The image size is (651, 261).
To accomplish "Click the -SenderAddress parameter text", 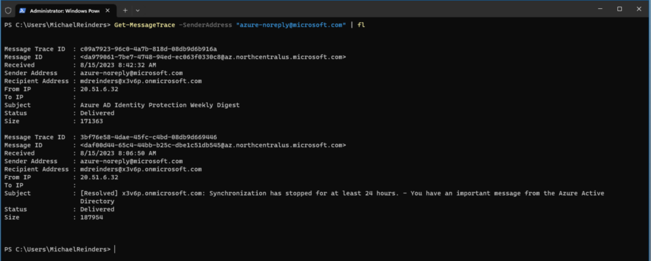I will click(x=205, y=25).
